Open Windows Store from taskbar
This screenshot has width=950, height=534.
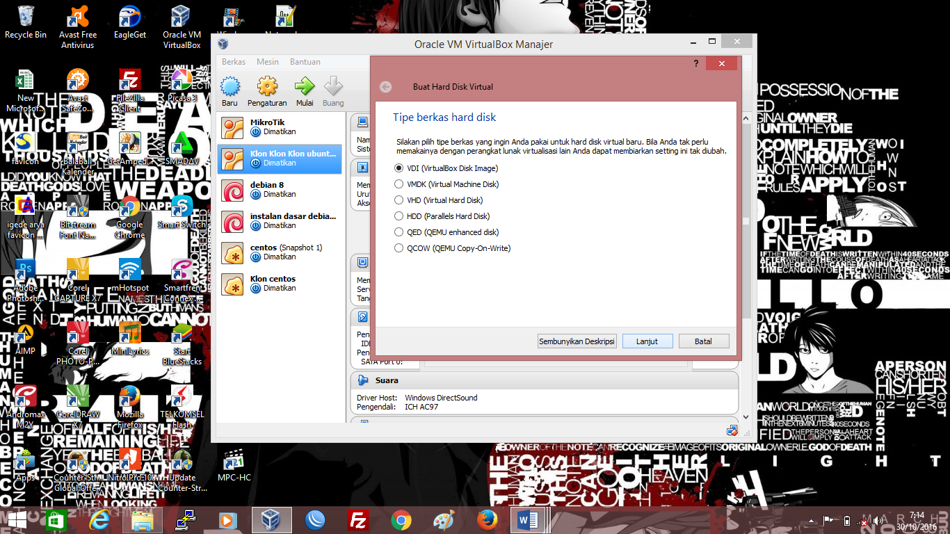coord(56,520)
